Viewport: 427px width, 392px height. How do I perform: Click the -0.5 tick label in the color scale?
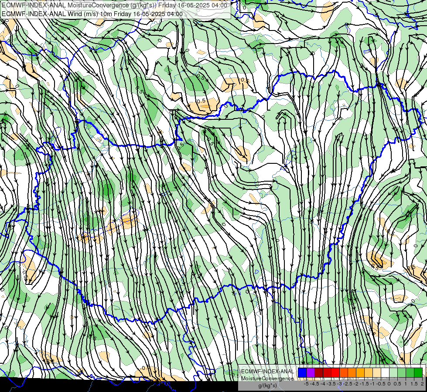tap(381, 384)
